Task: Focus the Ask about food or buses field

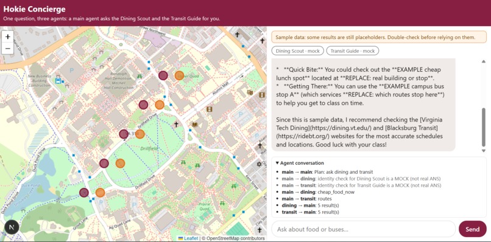Action: point(363,229)
